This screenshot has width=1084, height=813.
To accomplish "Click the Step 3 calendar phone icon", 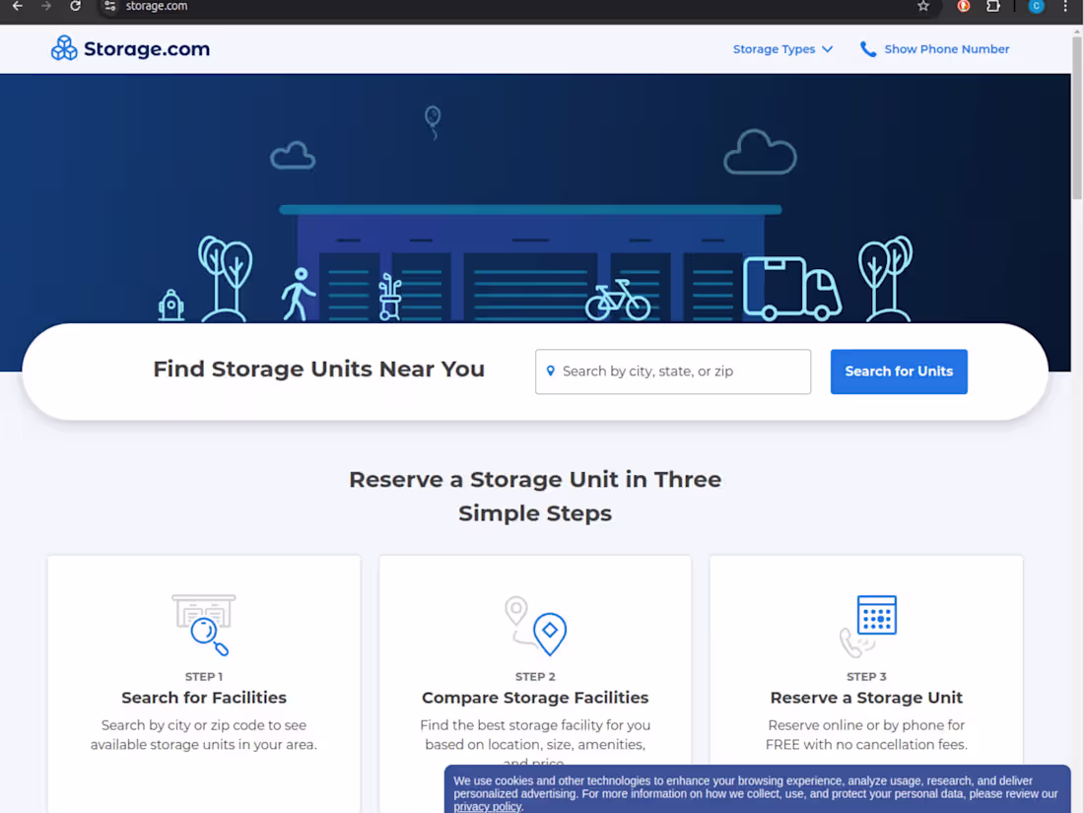I will tap(867, 627).
